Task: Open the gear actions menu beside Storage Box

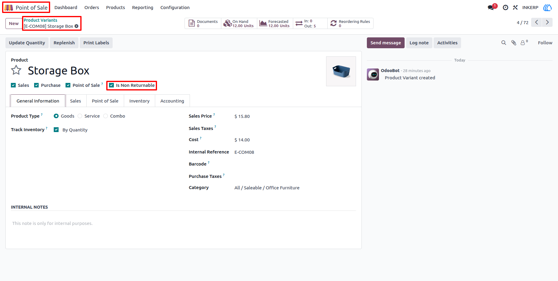Action: coord(77,26)
